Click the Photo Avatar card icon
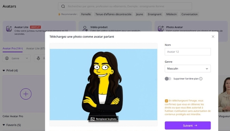The image size is (230, 131). coord(161,29)
